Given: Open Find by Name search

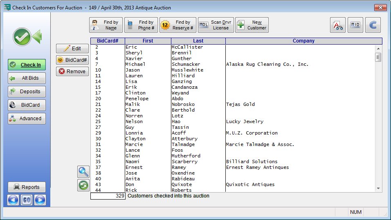Looking at the screenshot, I should (106, 25).
